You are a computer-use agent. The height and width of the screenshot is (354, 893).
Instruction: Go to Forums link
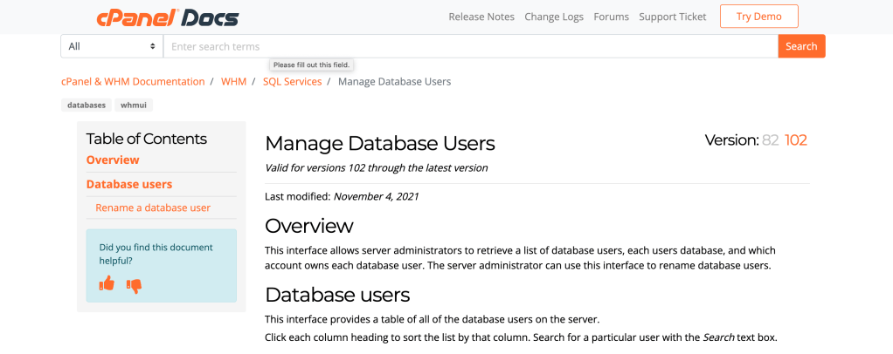click(x=611, y=17)
